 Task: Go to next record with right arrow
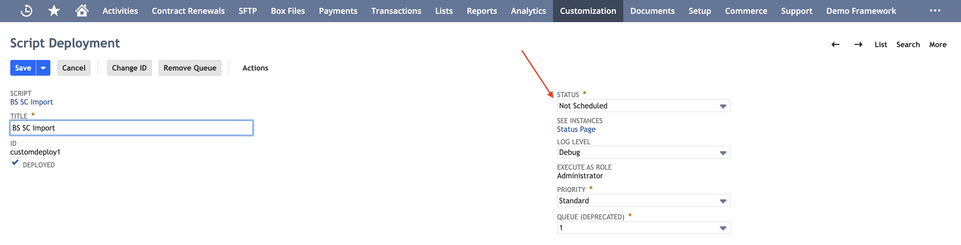(x=858, y=45)
